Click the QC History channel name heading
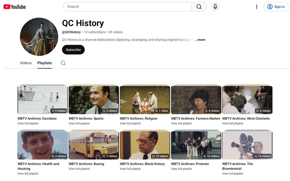This screenshot has height=181, width=290. pyautogui.click(x=83, y=23)
